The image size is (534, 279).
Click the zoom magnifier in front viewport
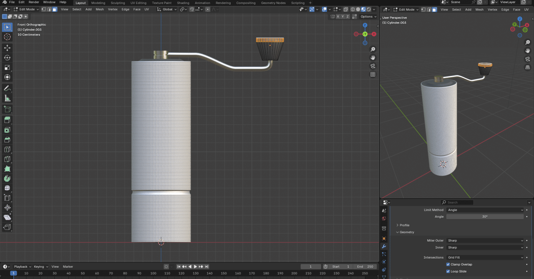click(x=373, y=50)
